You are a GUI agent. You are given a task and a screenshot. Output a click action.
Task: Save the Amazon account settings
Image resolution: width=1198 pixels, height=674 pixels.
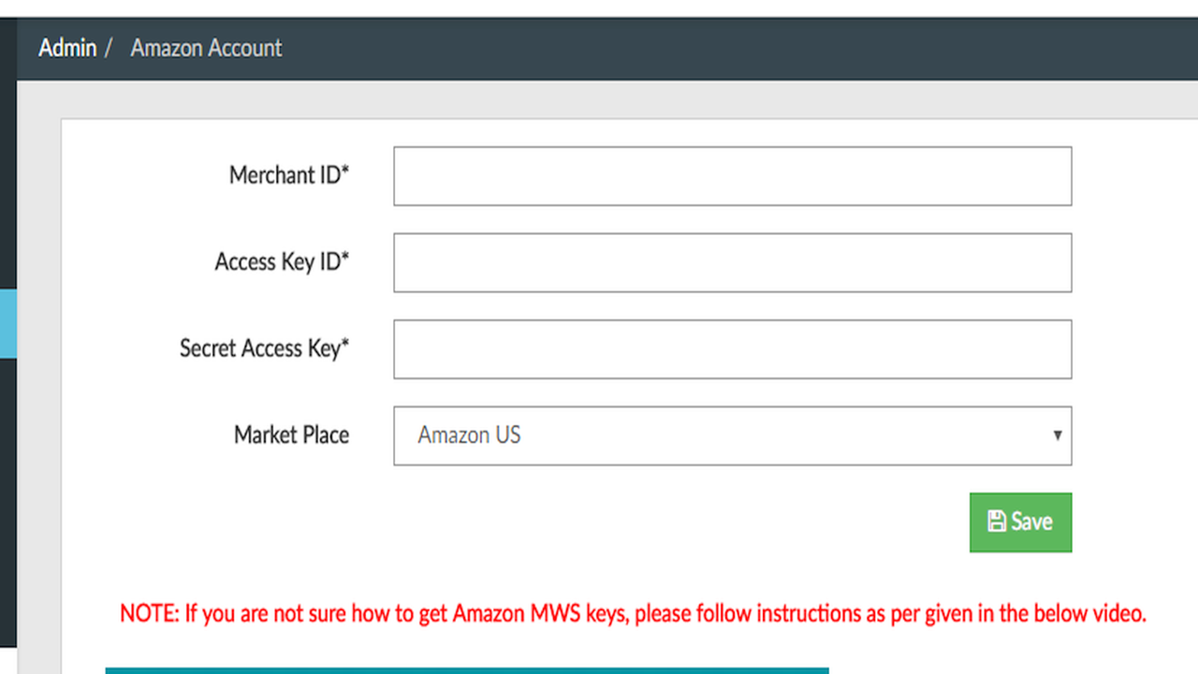tap(1020, 522)
